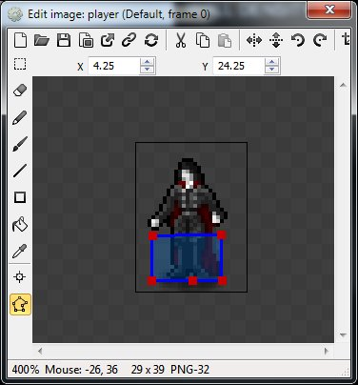Toggle the collision polygon tool
Viewport: 358px width, 385px height.
(20, 304)
